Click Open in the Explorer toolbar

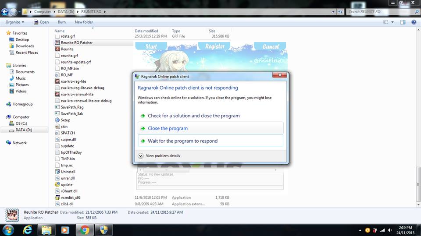pos(41,22)
